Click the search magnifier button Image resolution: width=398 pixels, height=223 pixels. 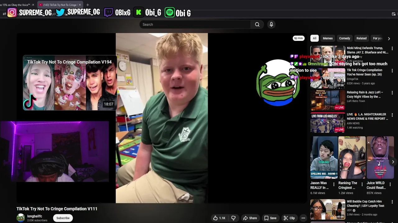[257, 24]
